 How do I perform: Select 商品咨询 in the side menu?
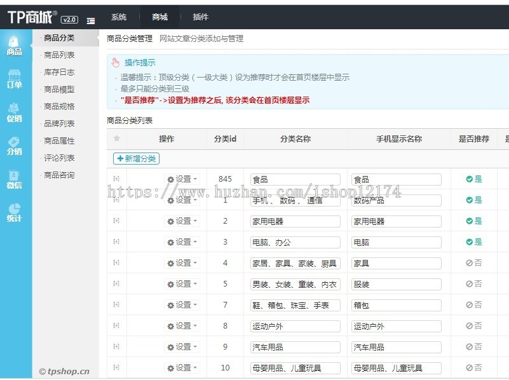[x=59, y=175]
